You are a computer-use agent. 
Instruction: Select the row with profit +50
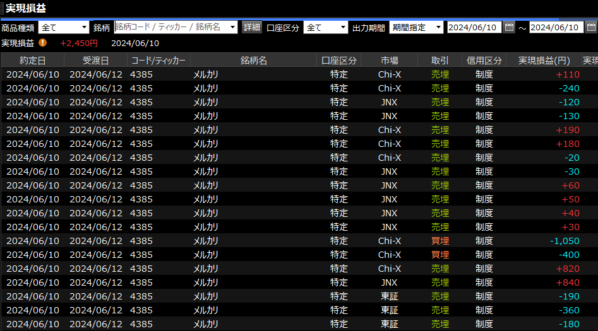click(299, 199)
